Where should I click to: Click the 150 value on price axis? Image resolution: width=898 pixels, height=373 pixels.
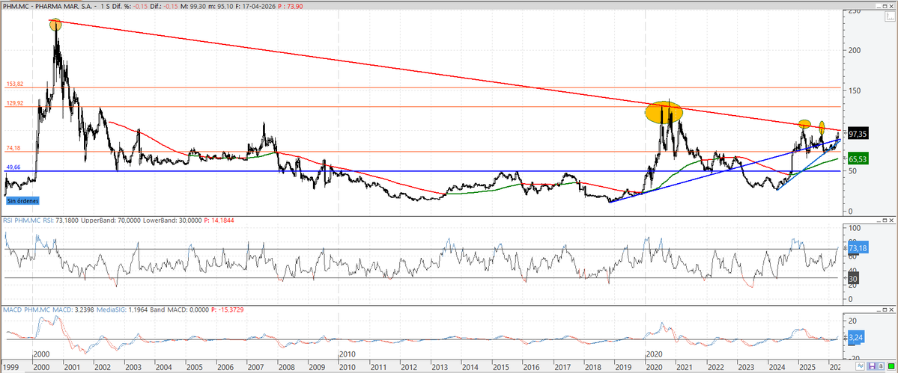pos(855,90)
